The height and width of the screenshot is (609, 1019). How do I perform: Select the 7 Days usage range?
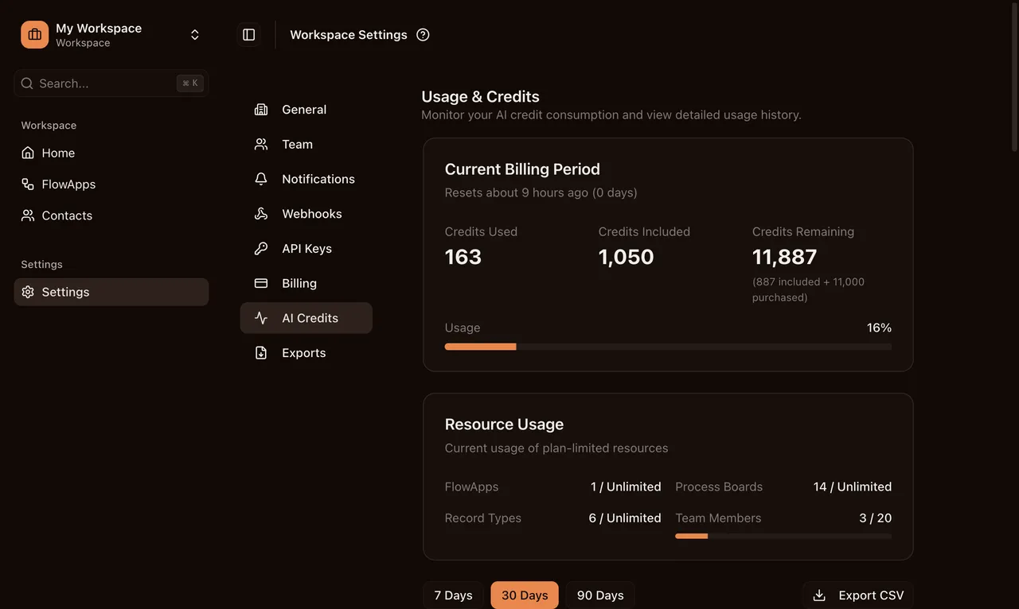click(x=453, y=595)
